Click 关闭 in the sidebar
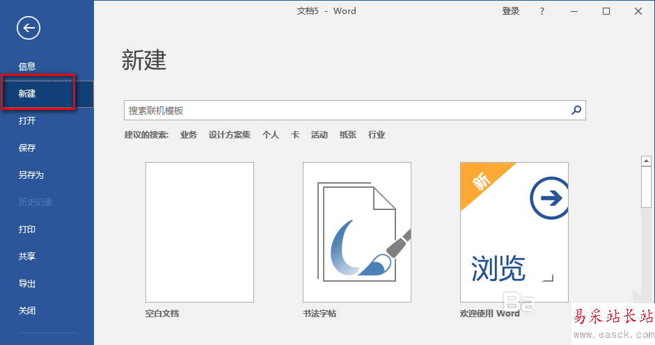The width and height of the screenshot is (655, 345). [x=27, y=311]
